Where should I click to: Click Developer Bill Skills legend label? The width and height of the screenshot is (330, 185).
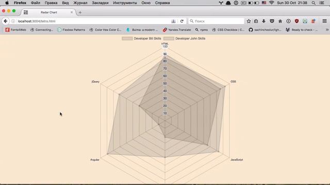(147, 39)
